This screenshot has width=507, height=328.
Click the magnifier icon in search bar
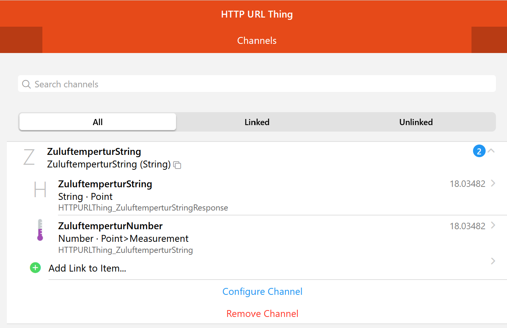coord(26,84)
